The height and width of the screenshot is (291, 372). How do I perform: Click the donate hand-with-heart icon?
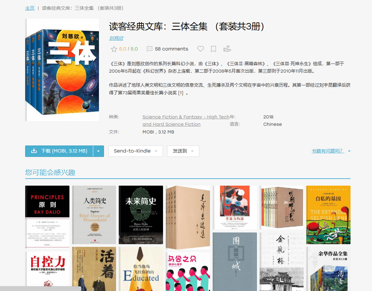[227, 49]
